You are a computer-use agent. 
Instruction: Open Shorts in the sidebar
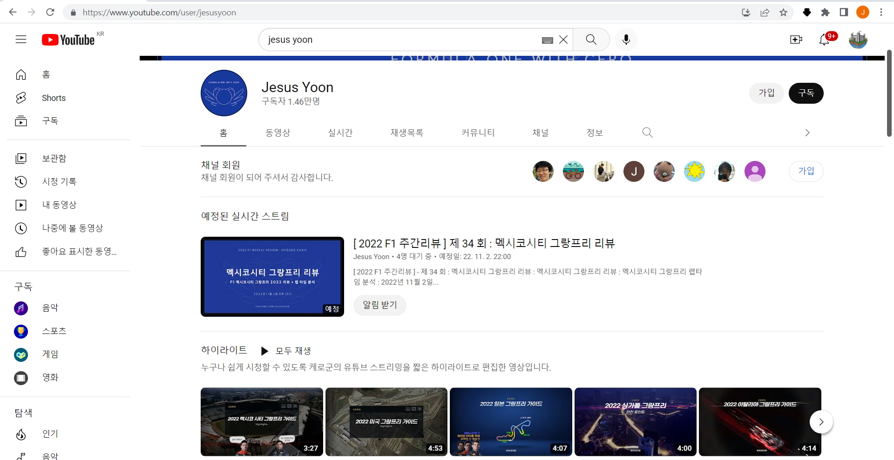[x=65, y=98]
